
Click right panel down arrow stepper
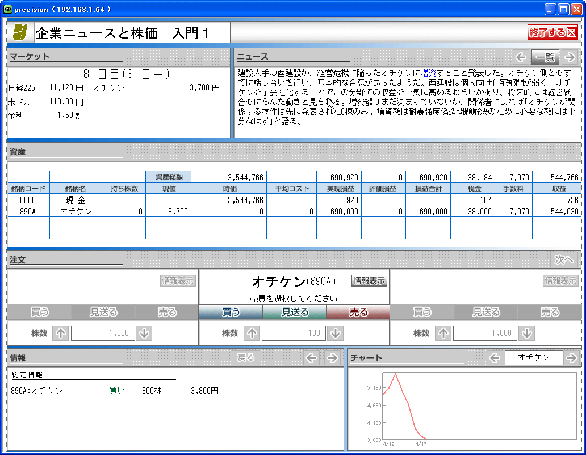[x=527, y=333]
